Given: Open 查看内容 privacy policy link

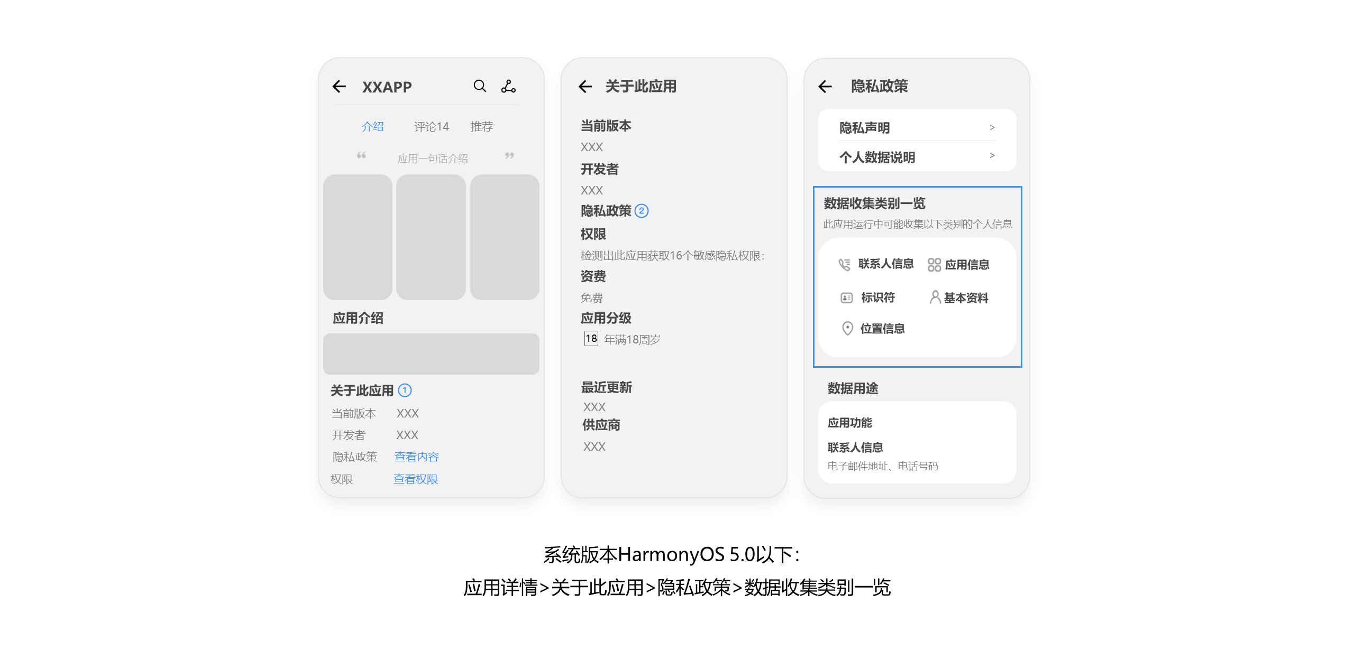Looking at the screenshot, I should pos(417,457).
